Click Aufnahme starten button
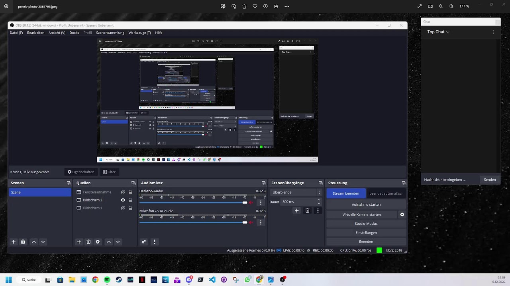Image resolution: width=510 pixels, height=286 pixels. pyautogui.click(x=366, y=205)
